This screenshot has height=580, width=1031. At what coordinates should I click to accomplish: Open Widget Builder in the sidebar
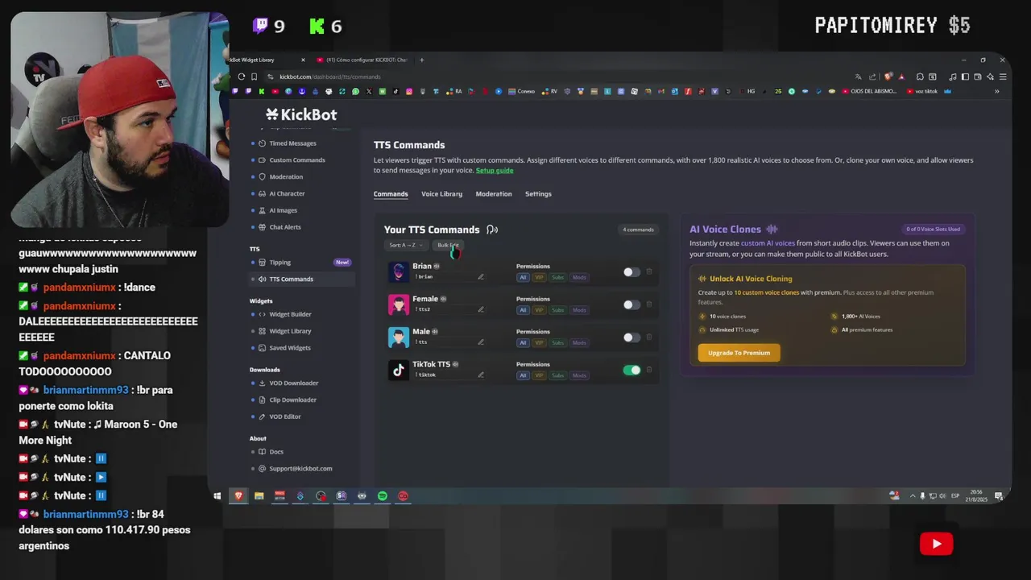[290, 314]
